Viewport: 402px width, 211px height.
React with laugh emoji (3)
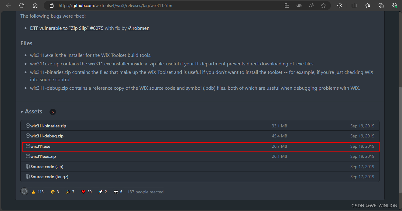(x=55, y=192)
